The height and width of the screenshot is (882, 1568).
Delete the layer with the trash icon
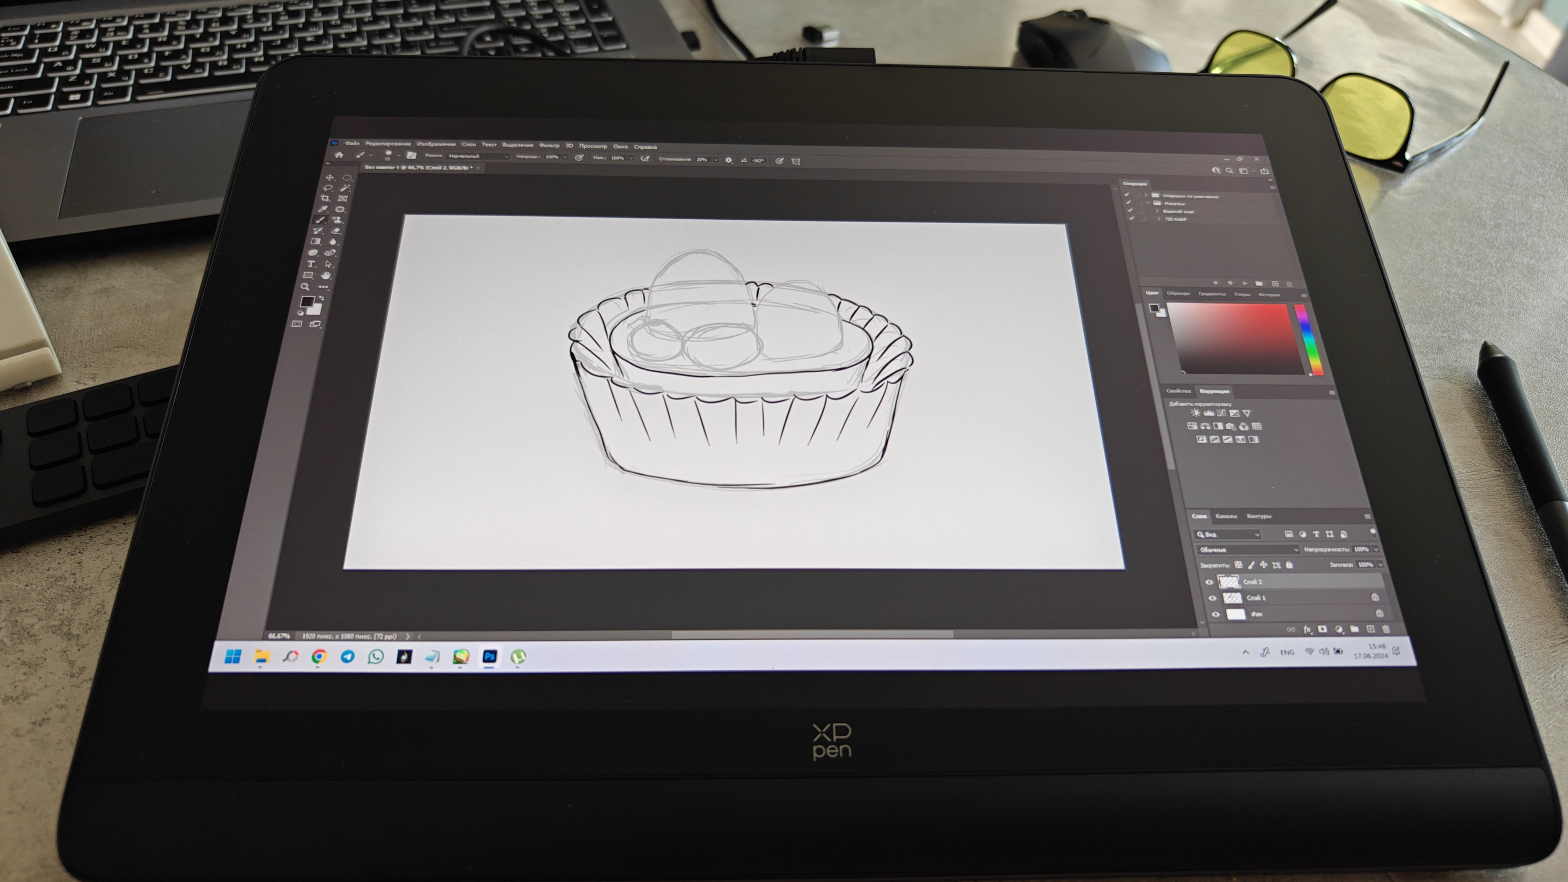pyautogui.click(x=1386, y=629)
